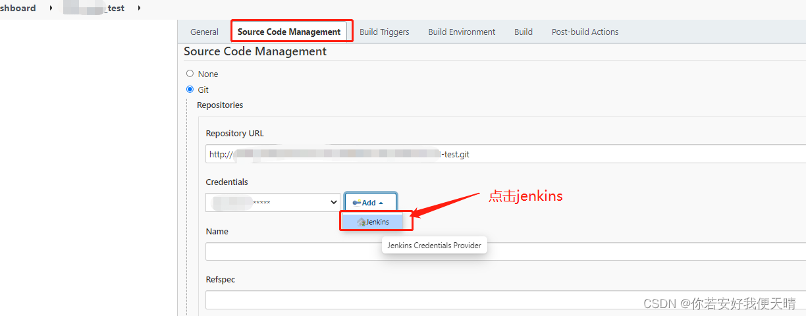Image resolution: width=806 pixels, height=316 pixels.
Task: Click the Name field label
Action: click(x=217, y=231)
